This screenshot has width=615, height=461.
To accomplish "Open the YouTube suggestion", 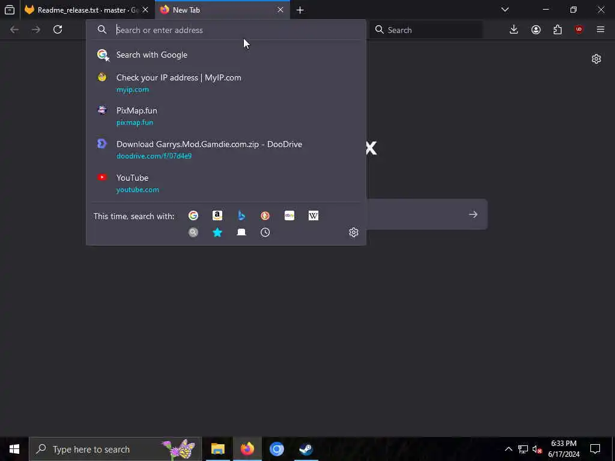I will [x=226, y=183].
